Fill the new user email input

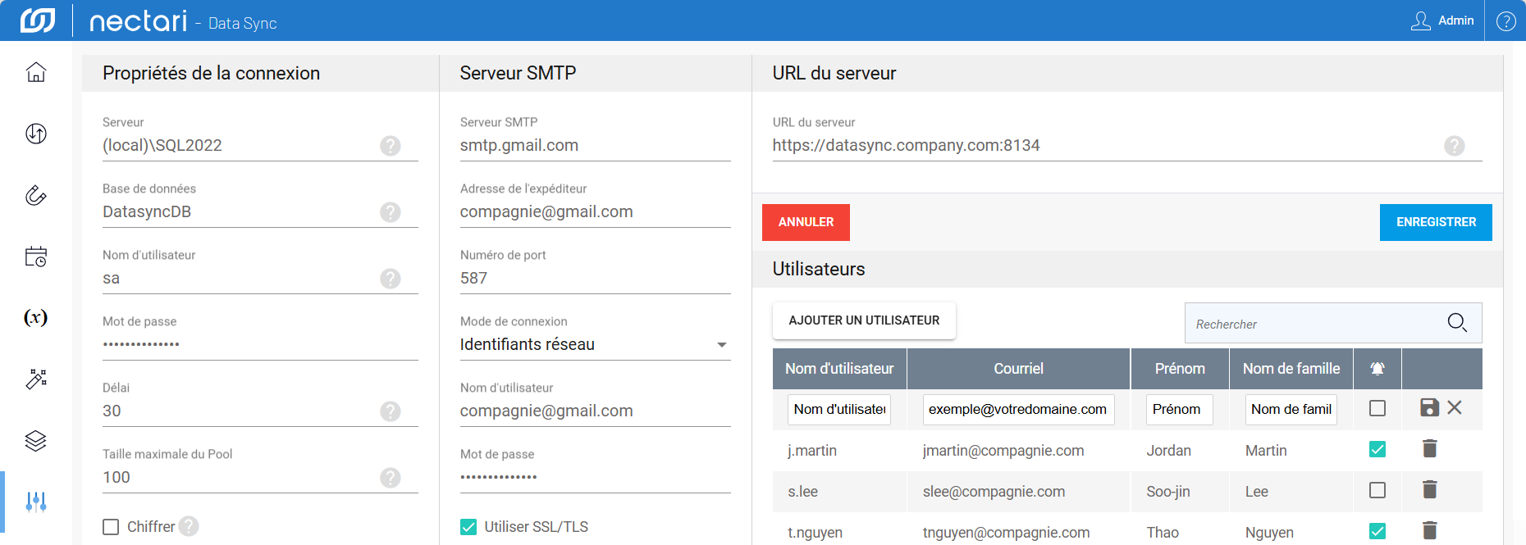tap(1018, 409)
